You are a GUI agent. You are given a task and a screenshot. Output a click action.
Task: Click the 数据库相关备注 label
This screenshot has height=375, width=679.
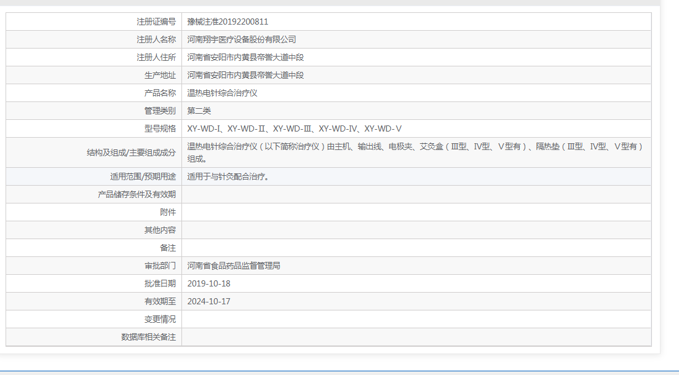pyautogui.click(x=149, y=337)
